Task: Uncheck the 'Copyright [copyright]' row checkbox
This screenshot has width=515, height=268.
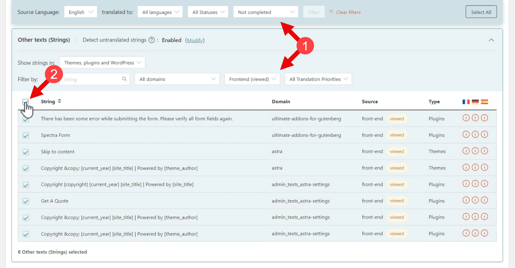Action: (26, 185)
